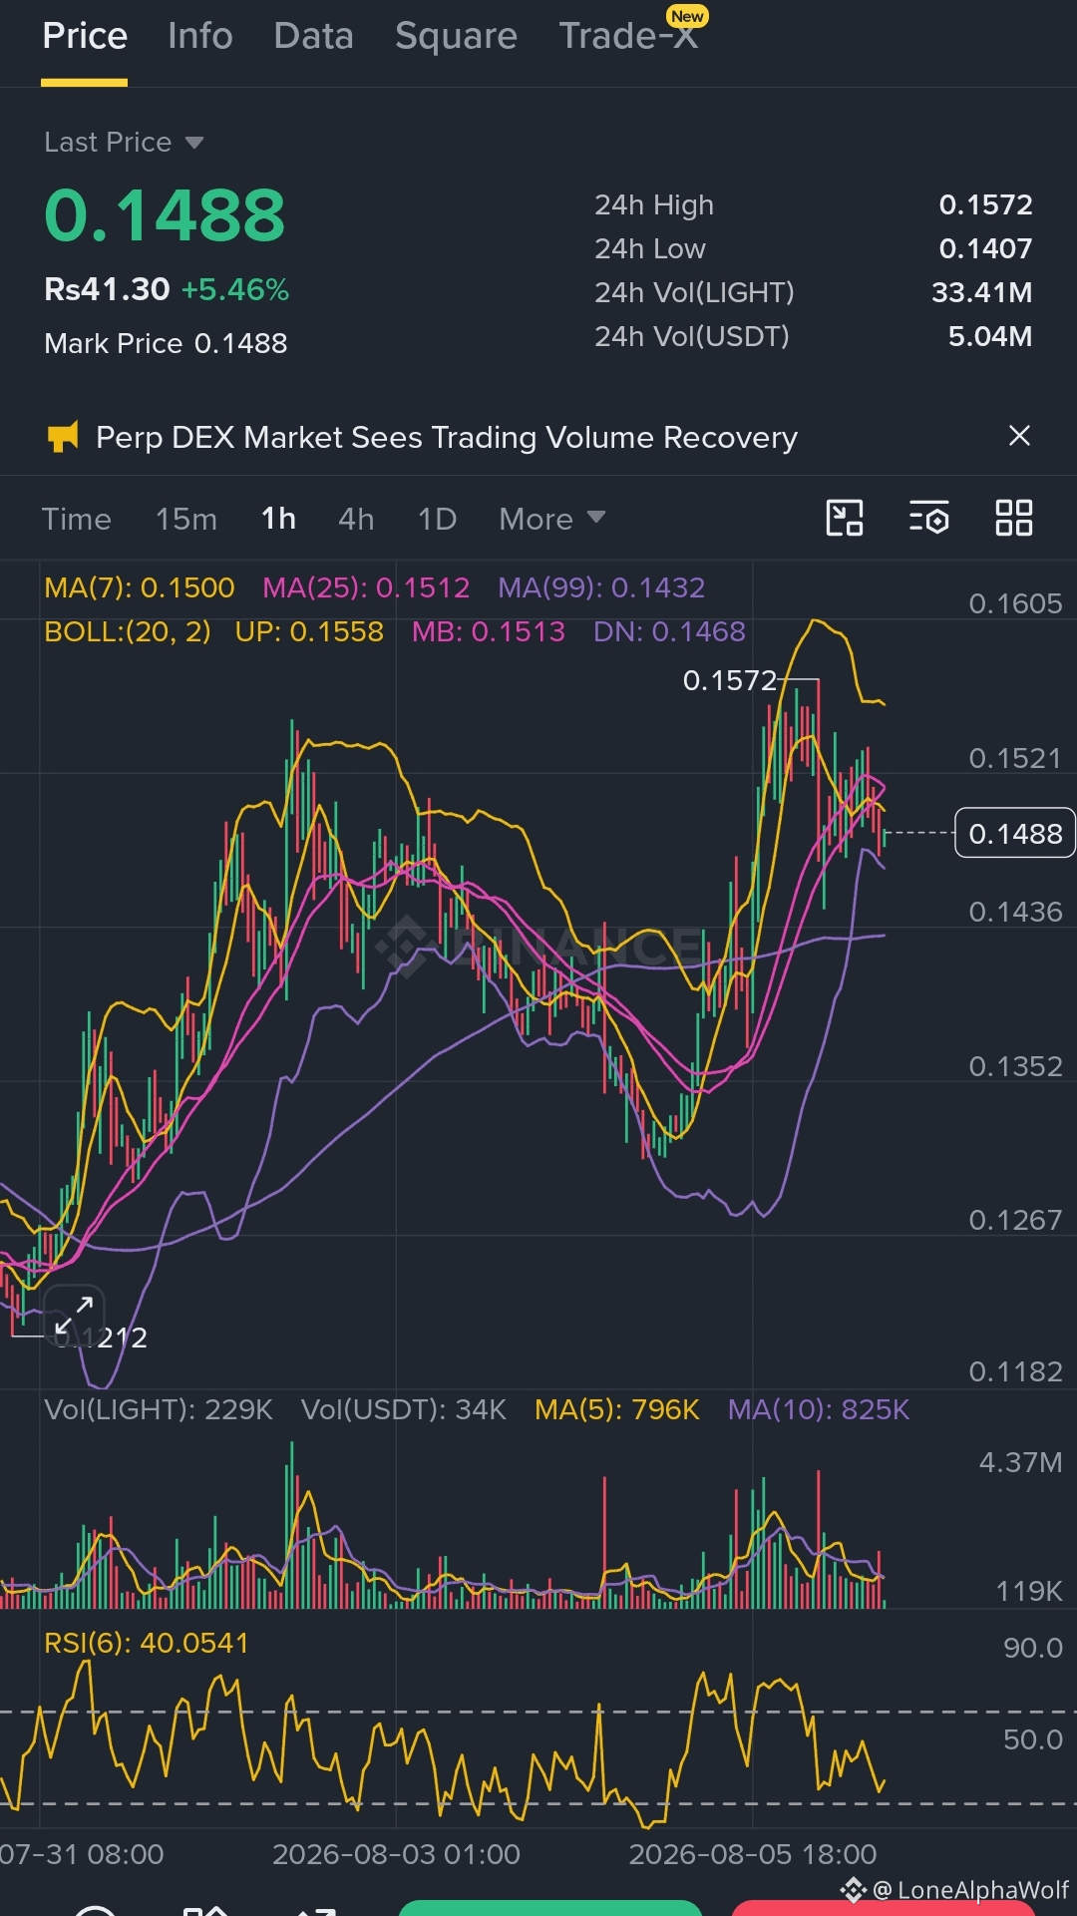Click the MA(99): 0.1432 indicator label
1077x1916 pixels.
pos(601,587)
